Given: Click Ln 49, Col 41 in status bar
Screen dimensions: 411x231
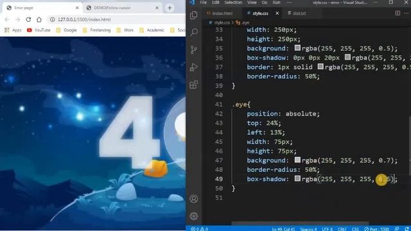Looking at the screenshot, I should [x=283, y=229].
